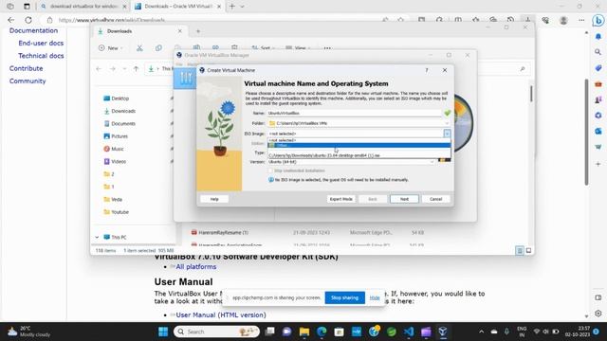Click New button in Downloads Explorer toolbar

[111, 48]
